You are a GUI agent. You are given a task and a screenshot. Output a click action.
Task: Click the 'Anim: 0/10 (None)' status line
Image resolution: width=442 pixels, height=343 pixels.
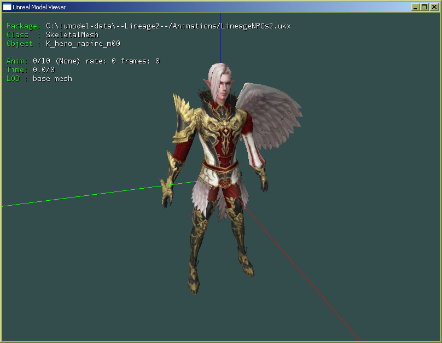[x=83, y=61]
